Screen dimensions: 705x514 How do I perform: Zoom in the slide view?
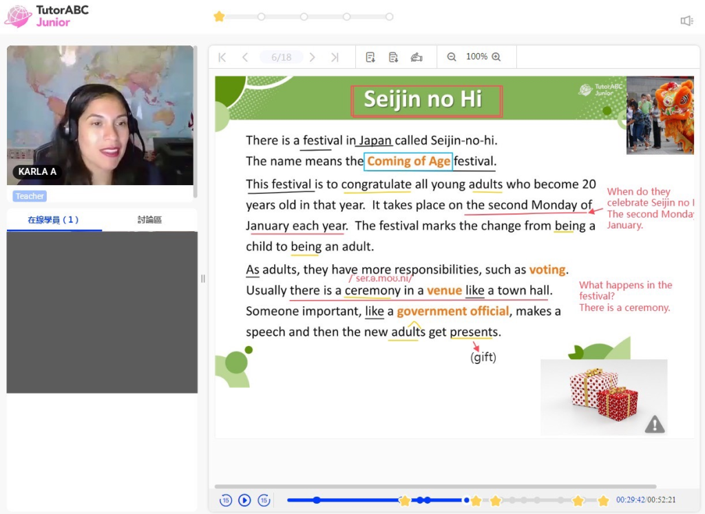point(496,57)
